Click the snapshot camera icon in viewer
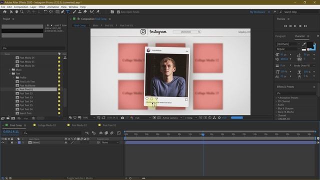Viewport: 320px width, 180px height. 122,118
